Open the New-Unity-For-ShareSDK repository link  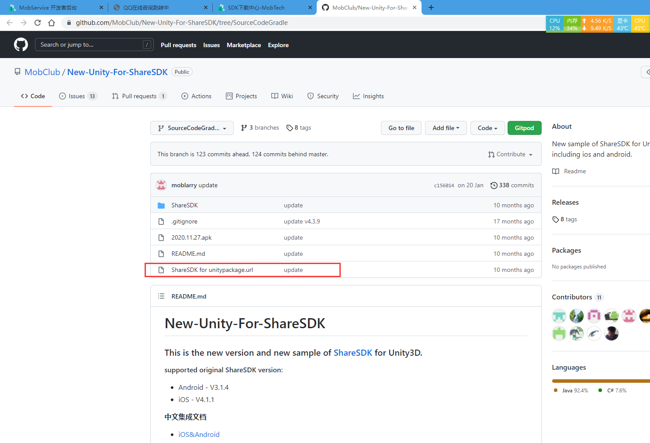pos(118,72)
